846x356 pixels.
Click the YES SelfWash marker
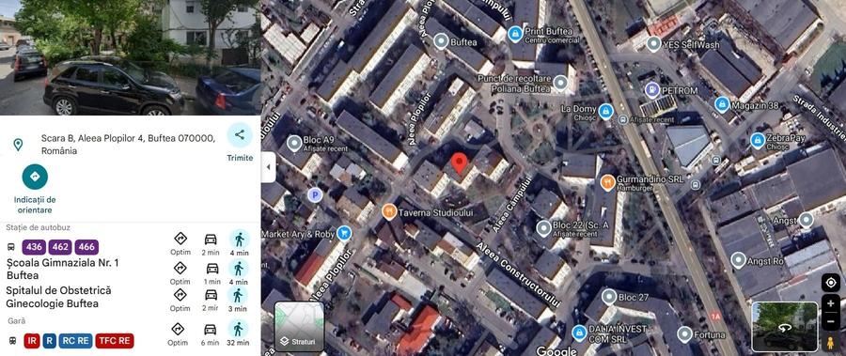tap(654, 44)
